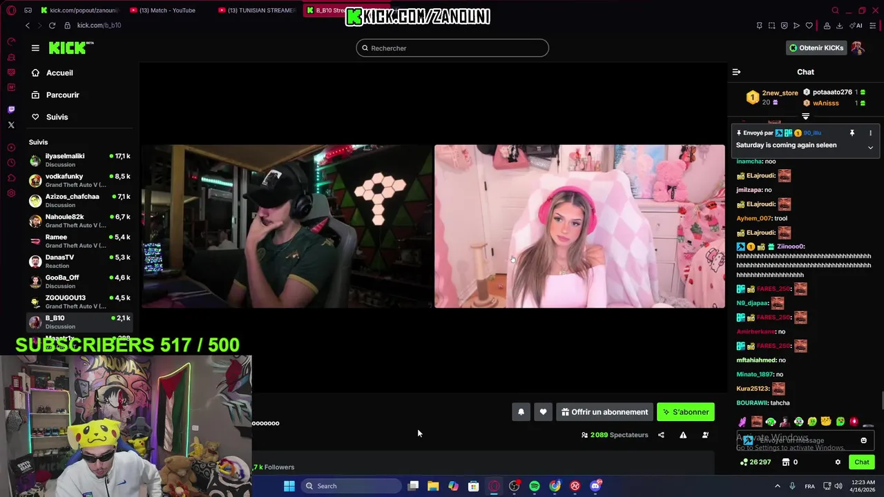
Task: Open Suivis following page
Action: click(50, 117)
